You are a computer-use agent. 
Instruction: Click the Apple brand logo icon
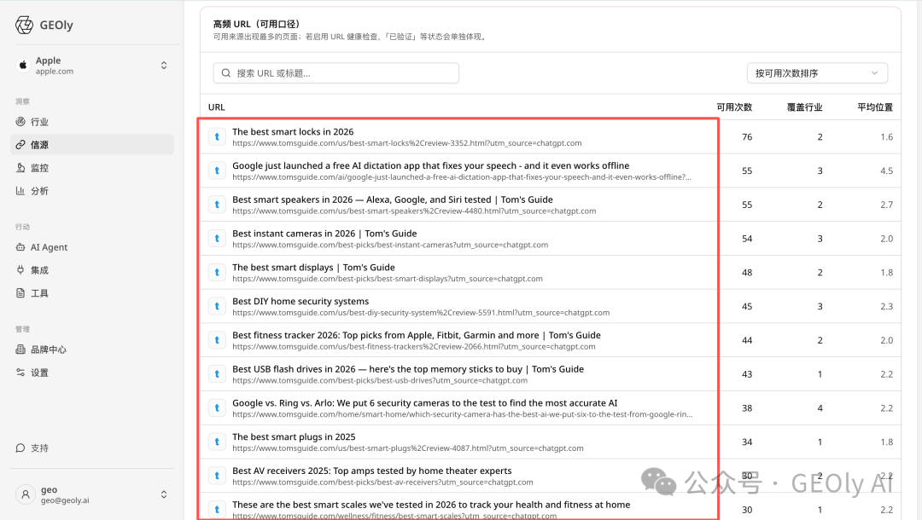pyautogui.click(x=23, y=65)
